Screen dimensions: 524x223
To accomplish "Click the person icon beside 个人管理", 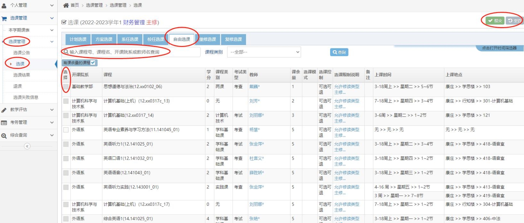I will (x=4, y=5).
